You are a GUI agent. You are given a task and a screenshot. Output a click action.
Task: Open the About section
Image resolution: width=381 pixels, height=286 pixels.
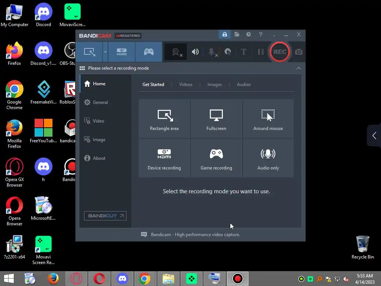pyautogui.click(x=105, y=158)
